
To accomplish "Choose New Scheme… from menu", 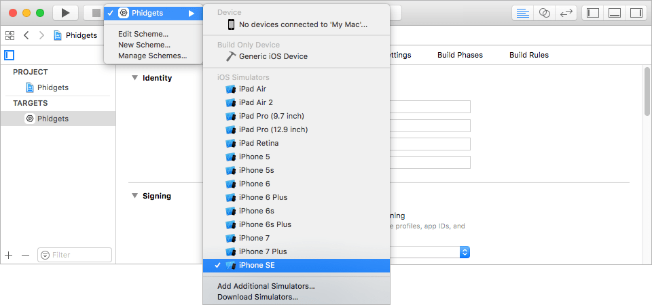I will [144, 45].
